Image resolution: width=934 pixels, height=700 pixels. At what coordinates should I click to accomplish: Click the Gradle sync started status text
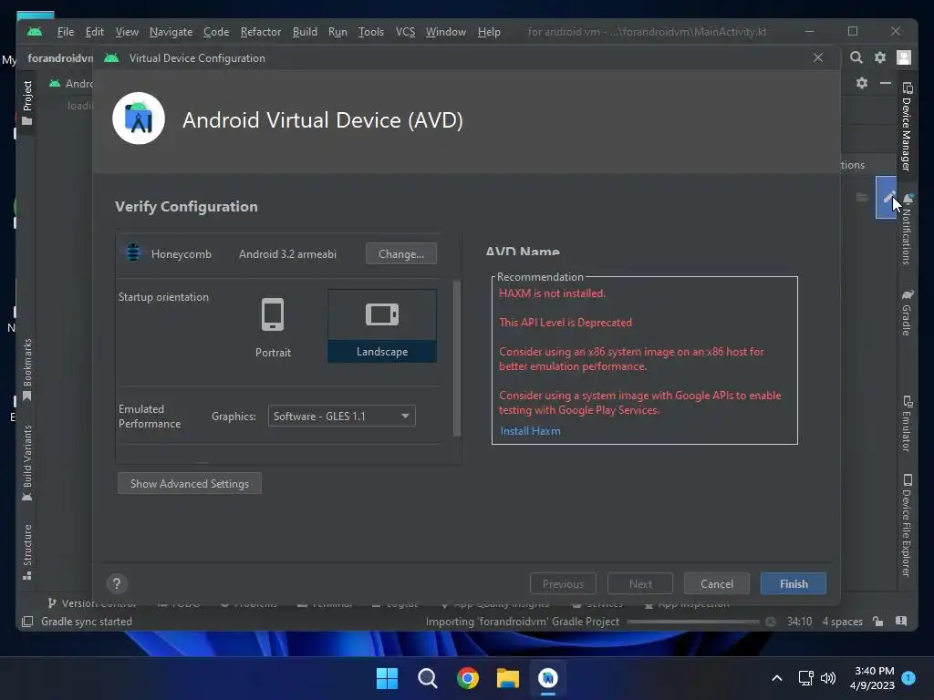(x=87, y=622)
